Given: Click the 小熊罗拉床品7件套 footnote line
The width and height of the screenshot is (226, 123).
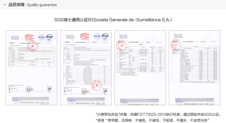Looking at the screenshot, I should click(158, 114).
